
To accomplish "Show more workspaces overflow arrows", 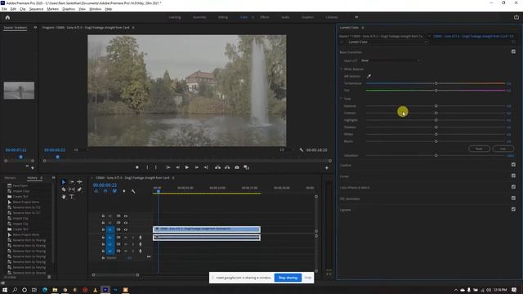I will (356, 17).
